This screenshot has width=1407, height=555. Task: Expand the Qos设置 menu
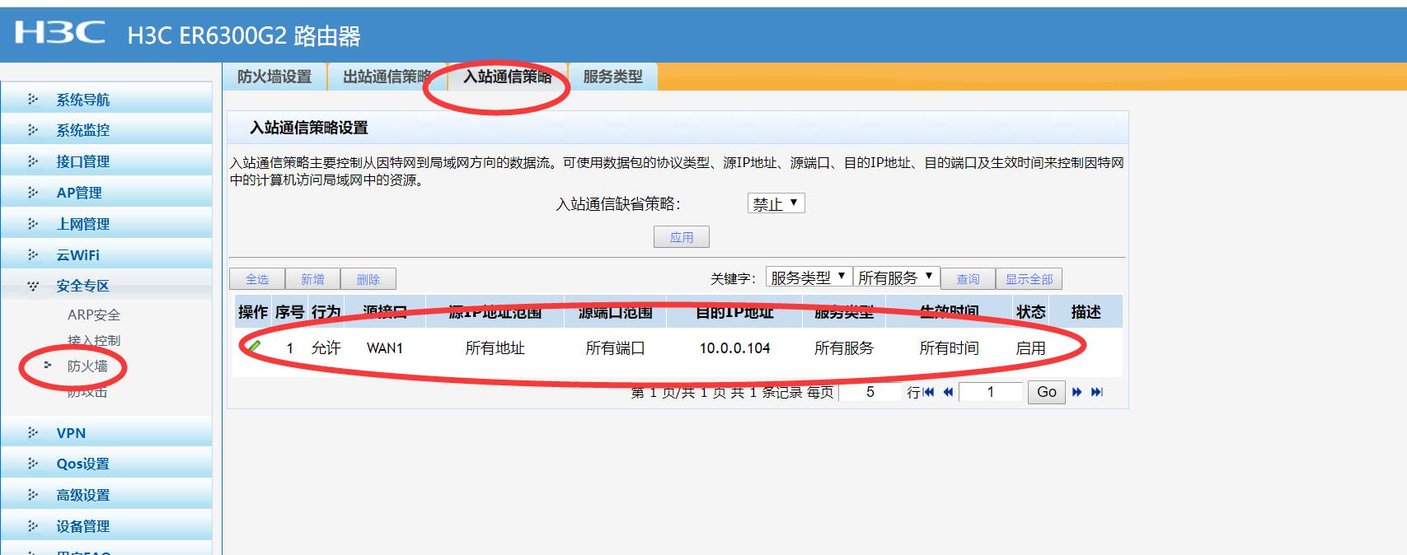point(106,464)
